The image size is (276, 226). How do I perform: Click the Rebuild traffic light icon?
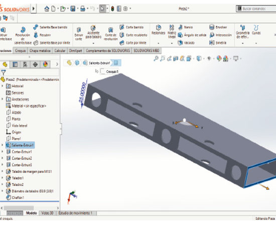pyautogui.click(x=112, y=9)
